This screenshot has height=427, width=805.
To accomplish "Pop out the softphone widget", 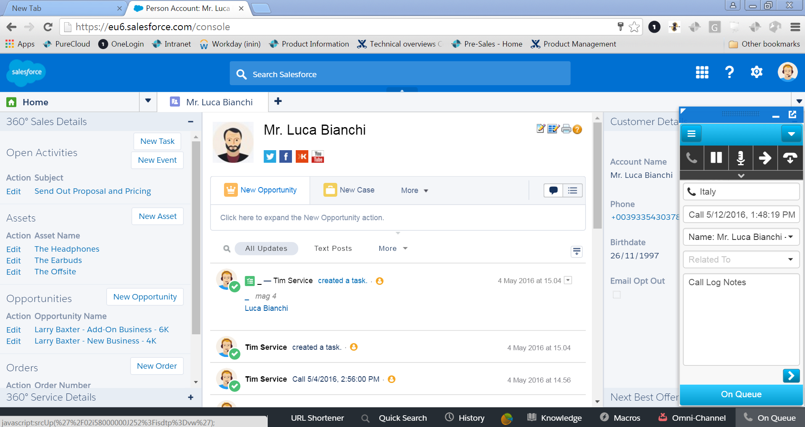I will [x=792, y=114].
